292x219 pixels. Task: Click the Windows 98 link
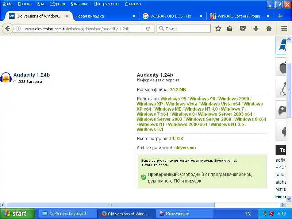pos(202,99)
